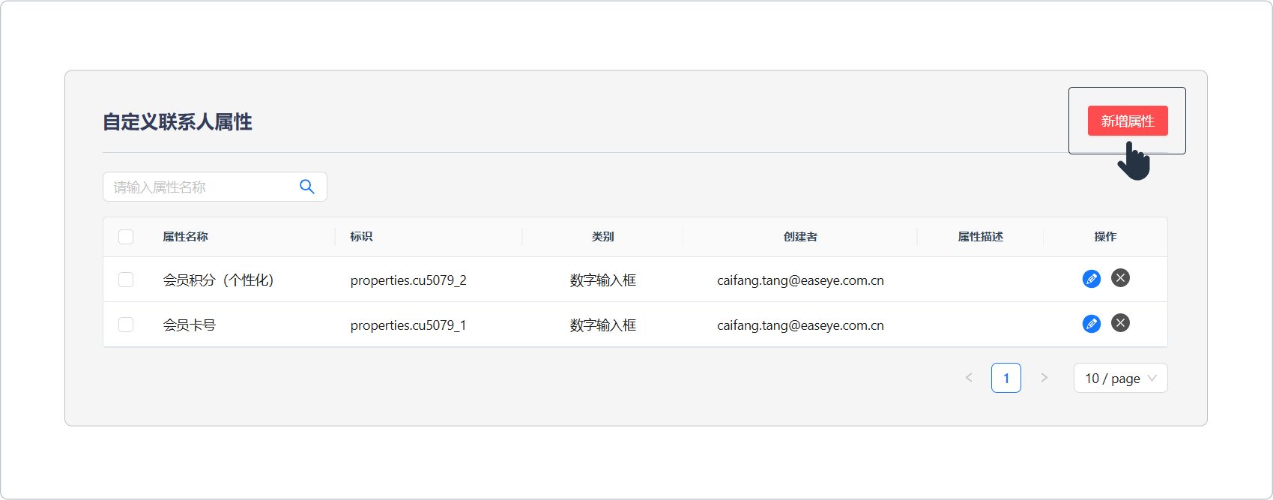Toggle the select-all checkbox in table header
This screenshot has height=500, width=1273.
pyautogui.click(x=126, y=237)
